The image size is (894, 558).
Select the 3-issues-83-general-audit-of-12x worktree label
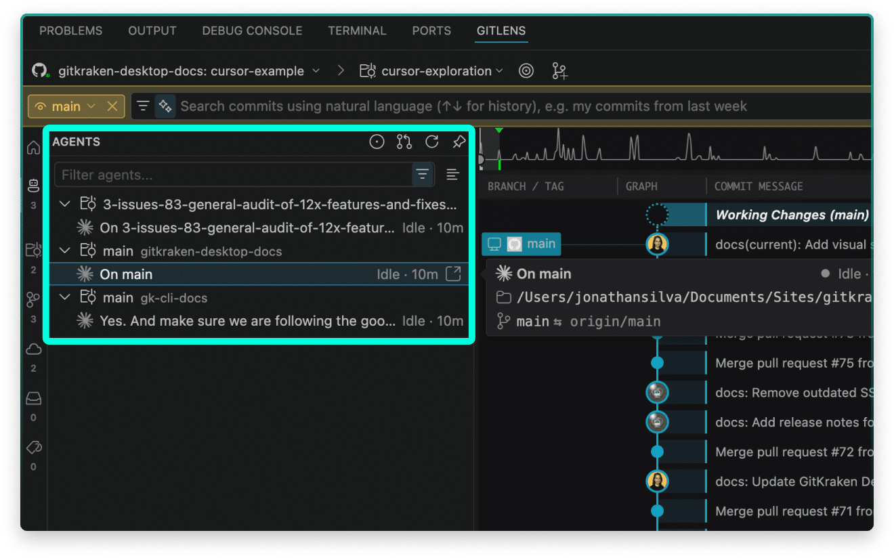(x=280, y=204)
